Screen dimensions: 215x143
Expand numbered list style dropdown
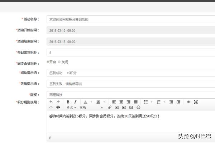tap(164, 102)
